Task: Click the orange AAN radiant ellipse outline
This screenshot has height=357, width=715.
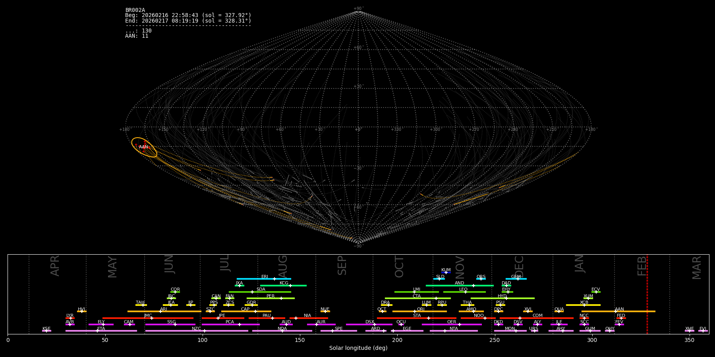Action: pos(144,148)
